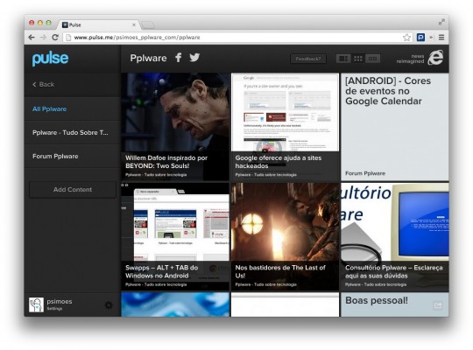Switch to the medium grid layout view
The image size is (473, 350).
tap(358, 59)
